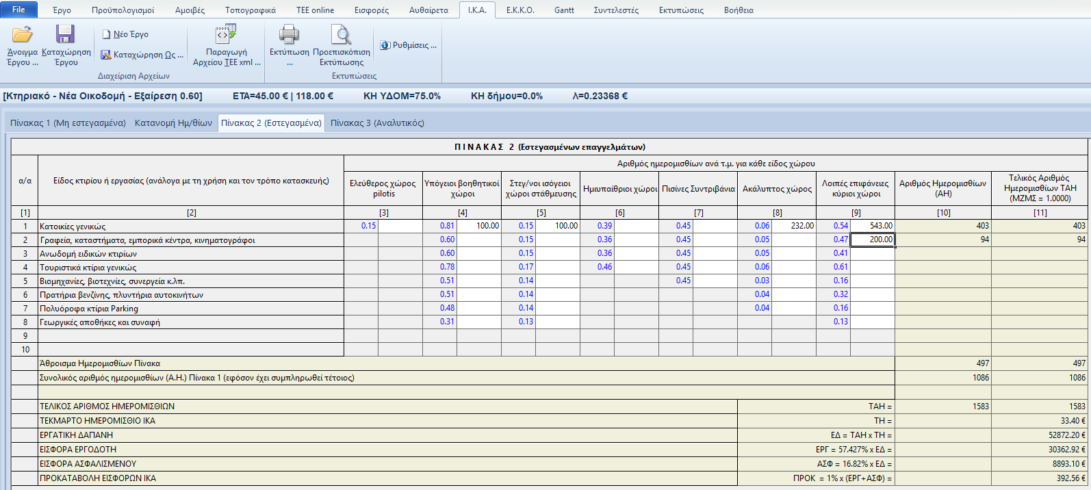This screenshot has width=1091, height=490.
Task: Switch to Πίνακας 1 (Μη εστεγασμένα) tab
Action: coord(68,123)
